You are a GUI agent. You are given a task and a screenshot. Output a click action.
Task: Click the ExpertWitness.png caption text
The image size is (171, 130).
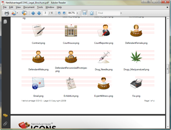[x=103, y=96]
